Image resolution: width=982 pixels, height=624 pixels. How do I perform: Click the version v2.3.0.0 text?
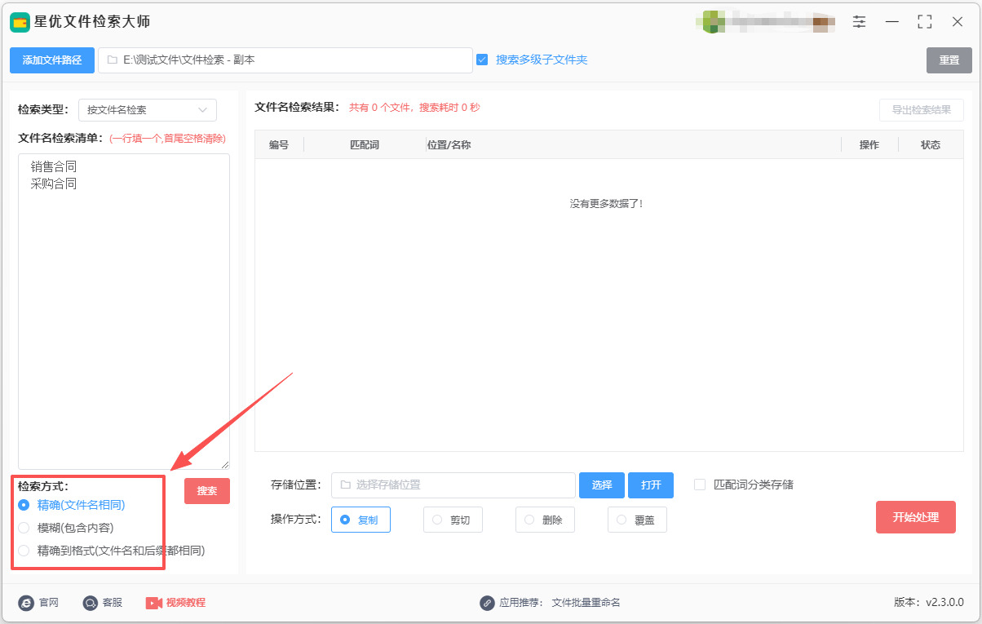coord(929,603)
